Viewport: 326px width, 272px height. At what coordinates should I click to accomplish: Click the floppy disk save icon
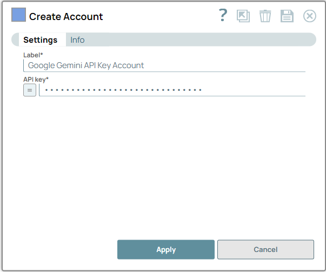click(x=287, y=16)
